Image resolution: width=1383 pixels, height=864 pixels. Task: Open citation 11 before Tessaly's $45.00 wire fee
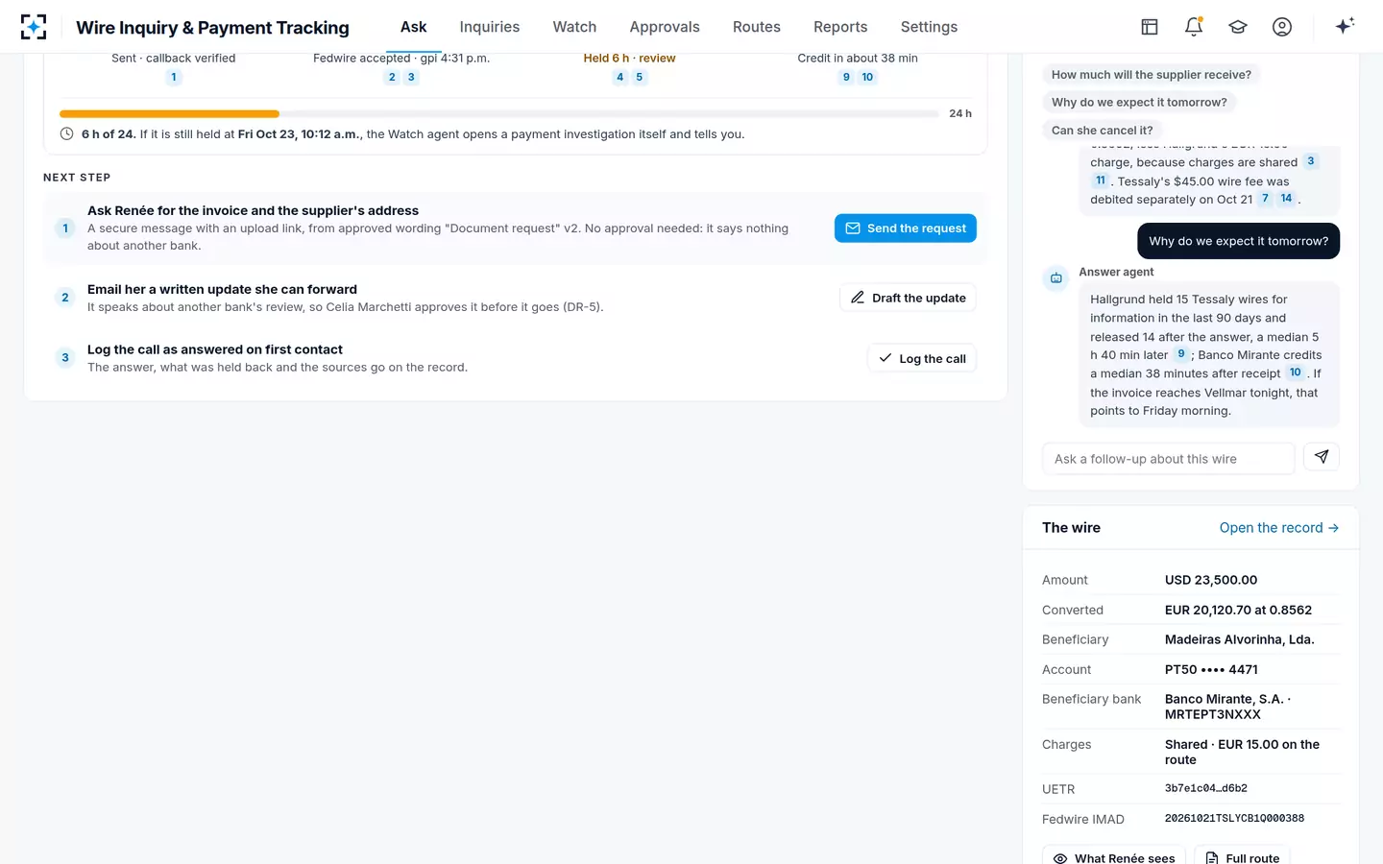(1101, 180)
